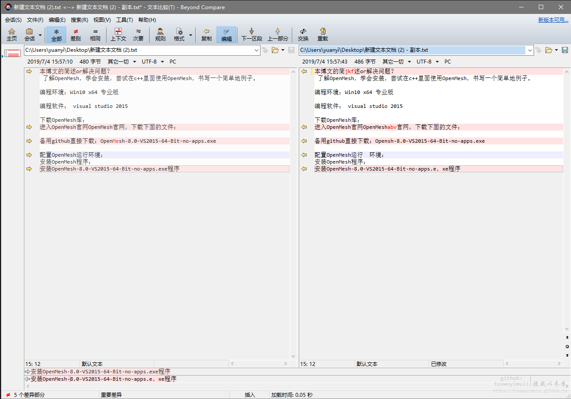
Task: Open the 帮助(H) menu
Action: click(x=147, y=20)
